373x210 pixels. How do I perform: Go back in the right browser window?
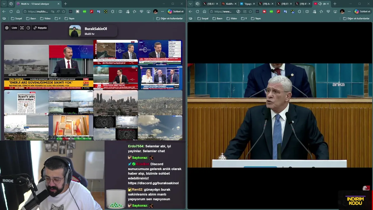(x=190, y=11)
